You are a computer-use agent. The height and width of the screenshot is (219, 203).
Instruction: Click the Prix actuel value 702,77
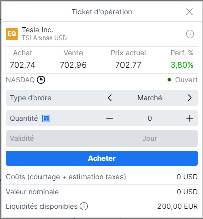(128, 65)
